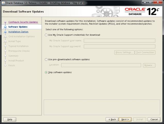Minimize the installer window
The image size is (164, 124).
click(145, 2)
